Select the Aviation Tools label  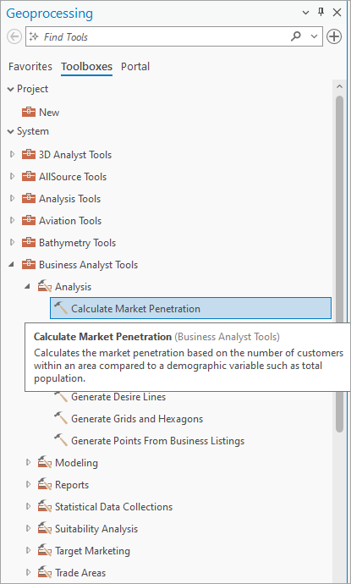click(x=70, y=221)
